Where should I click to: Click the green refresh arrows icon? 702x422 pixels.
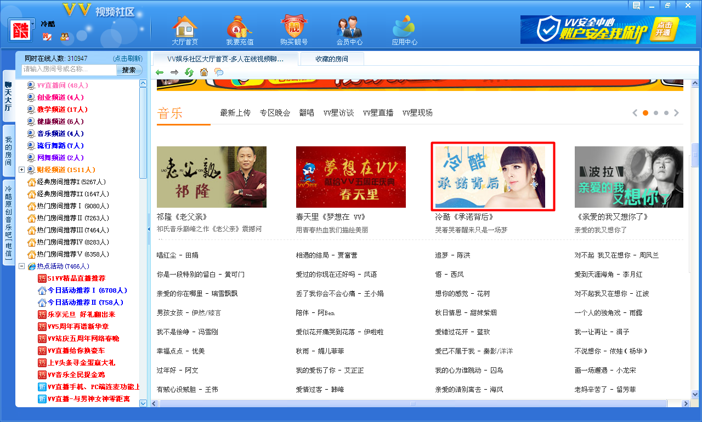[x=189, y=72]
